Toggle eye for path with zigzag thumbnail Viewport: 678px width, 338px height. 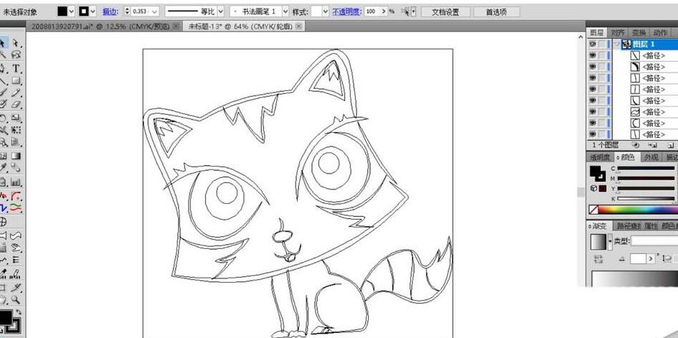coord(593,111)
